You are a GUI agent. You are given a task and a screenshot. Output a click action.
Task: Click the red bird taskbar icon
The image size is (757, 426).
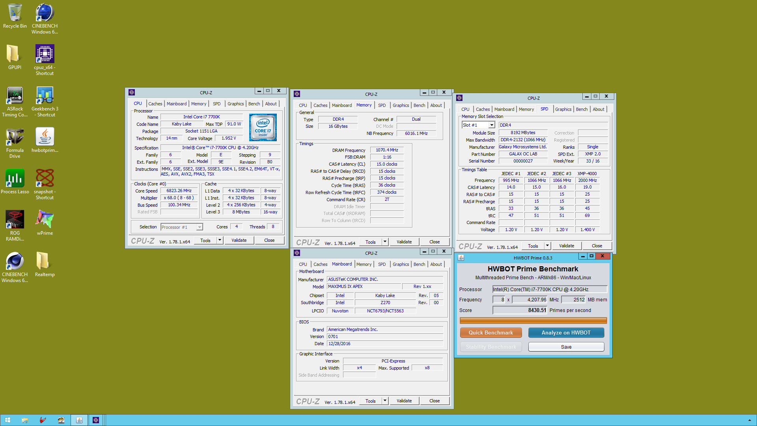tap(43, 420)
